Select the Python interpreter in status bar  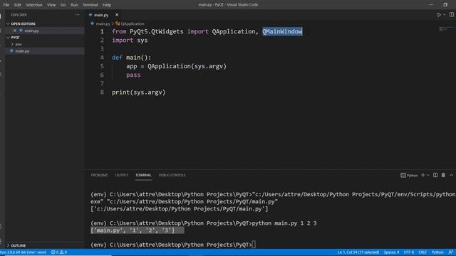coord(24,252)
